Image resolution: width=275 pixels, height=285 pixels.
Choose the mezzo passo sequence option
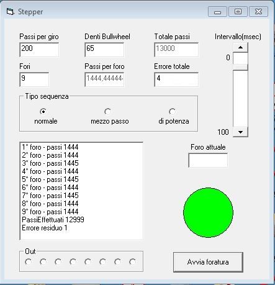pos(107,112)
